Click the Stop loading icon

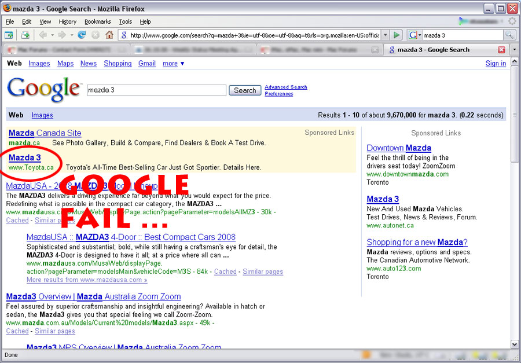pyautogui.click(x=96, y=35)
